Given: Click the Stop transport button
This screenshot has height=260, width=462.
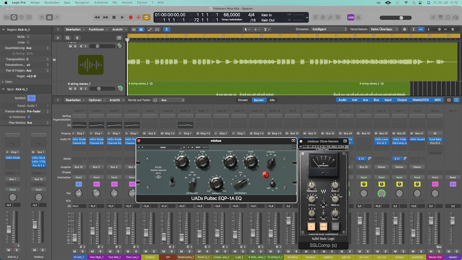Looking at the screenshot, I should coord(114,17).
